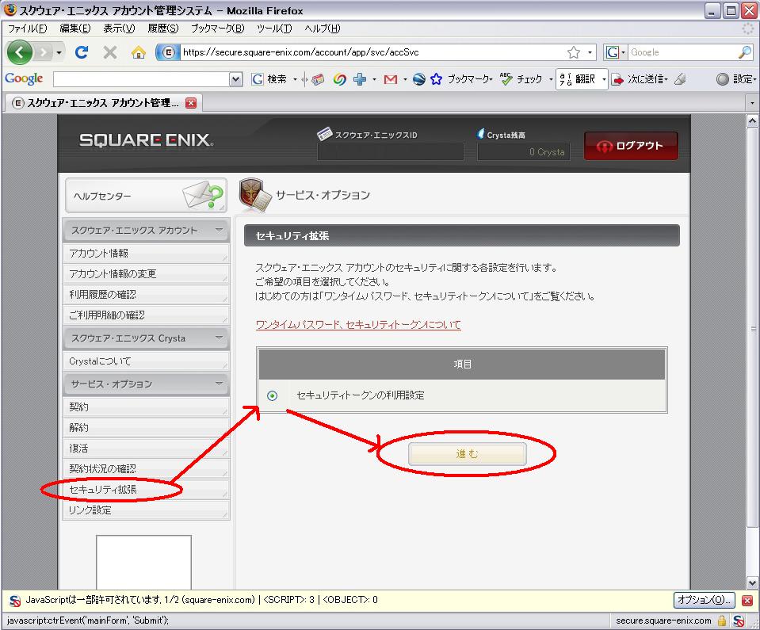760x630 pixels.
Task: Click the NoScript オプション(O) button
Action: pyautogui.click(x=705, y=600)
